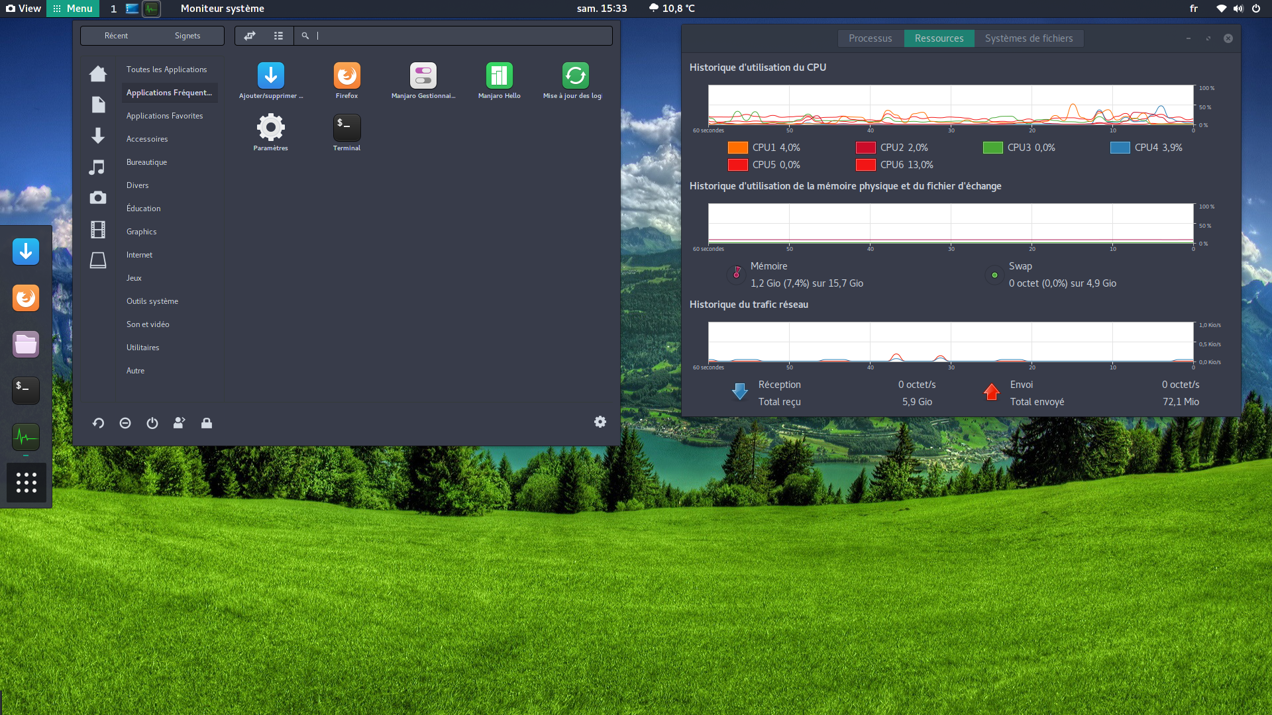Launch Manjaro Hello application
Screen dimensions: 1272x715
point(500,76)
